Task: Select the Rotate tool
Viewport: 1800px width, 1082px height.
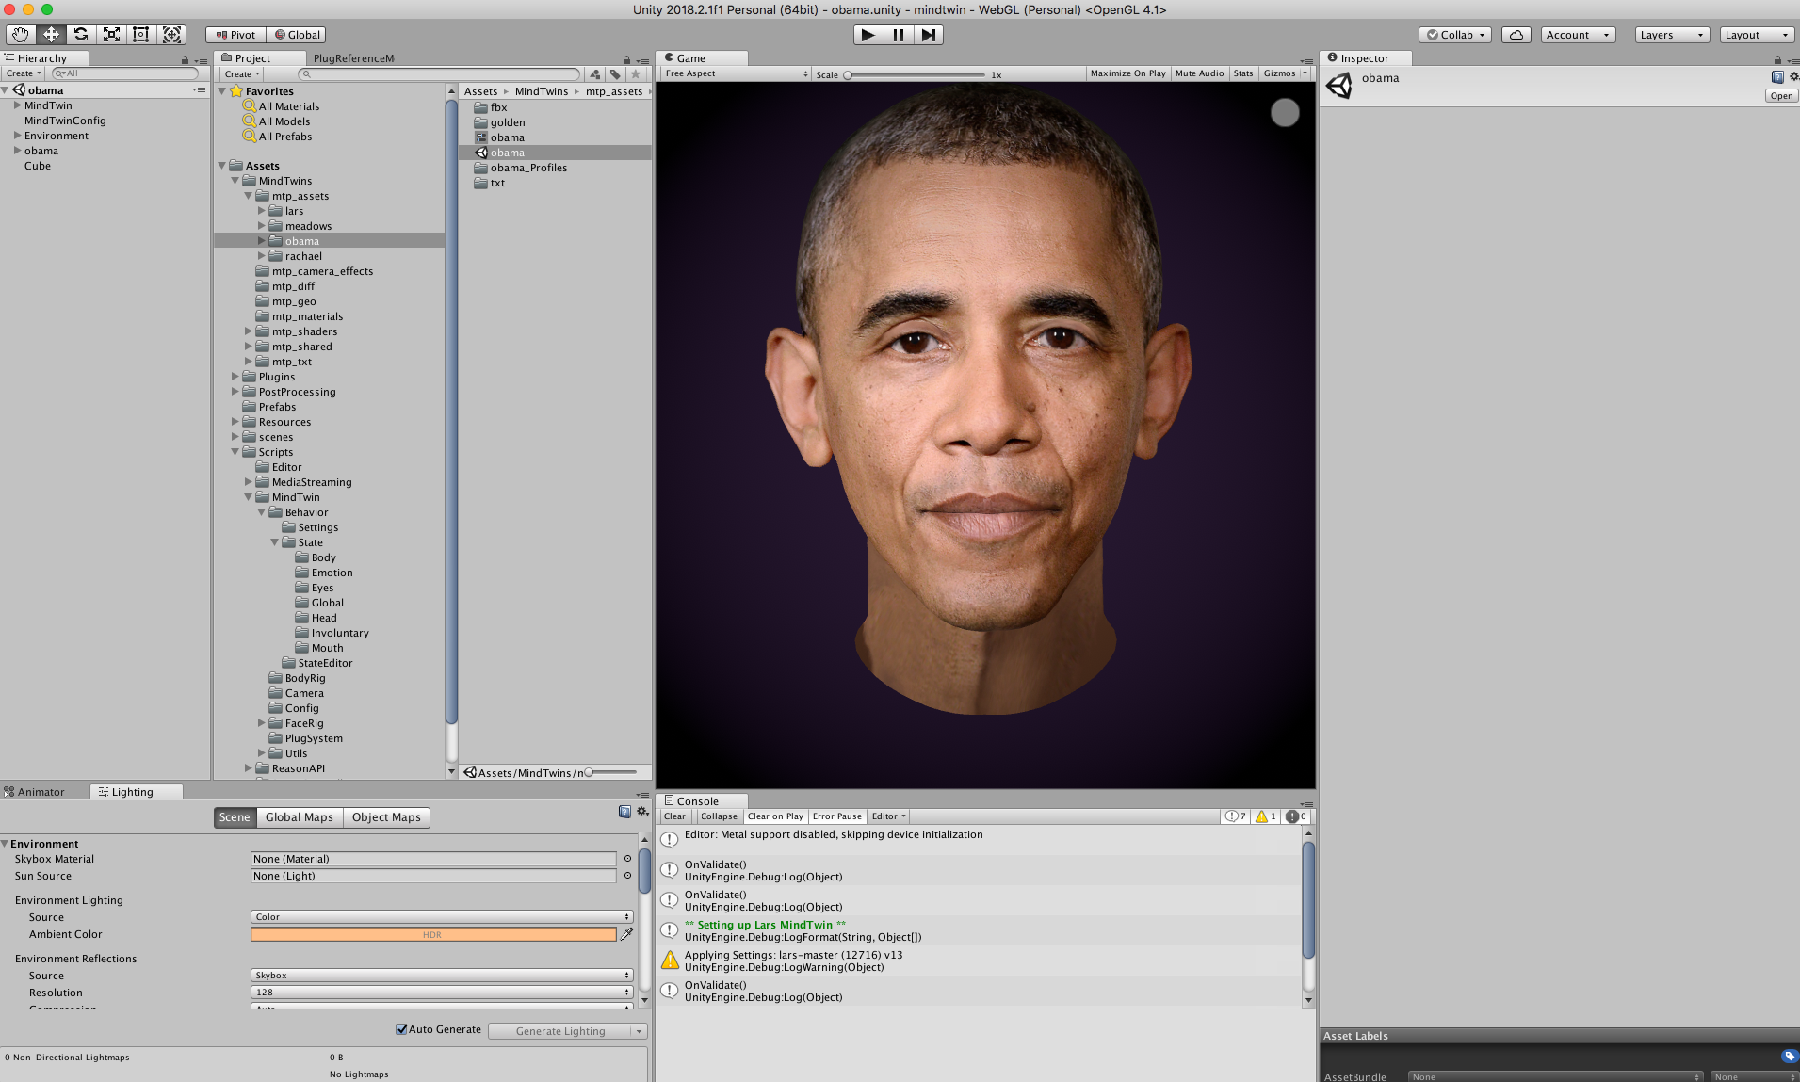Action: pyautogui.click(x=81, y=35)
